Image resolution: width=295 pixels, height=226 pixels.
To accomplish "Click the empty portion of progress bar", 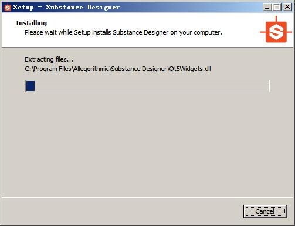I will click(x=152, y=86).
